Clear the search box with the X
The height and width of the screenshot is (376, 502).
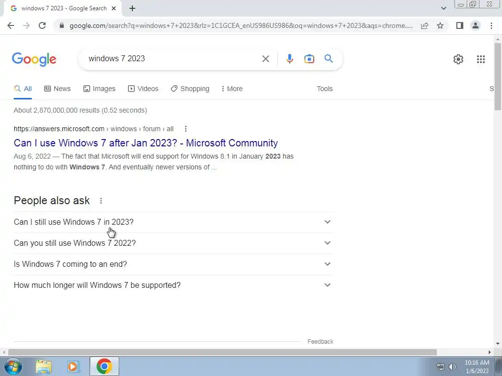(x=265, y=59)
